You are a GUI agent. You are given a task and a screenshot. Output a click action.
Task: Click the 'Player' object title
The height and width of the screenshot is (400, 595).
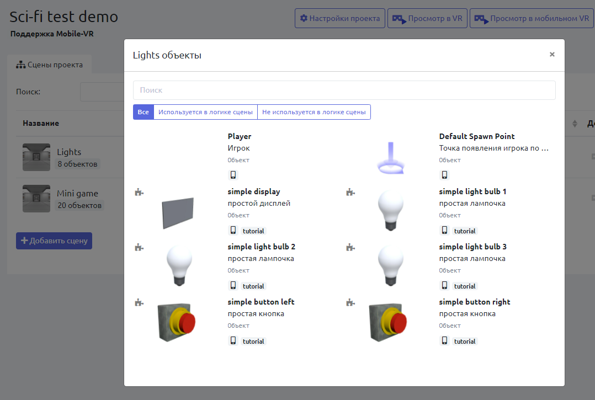(240, 136)
